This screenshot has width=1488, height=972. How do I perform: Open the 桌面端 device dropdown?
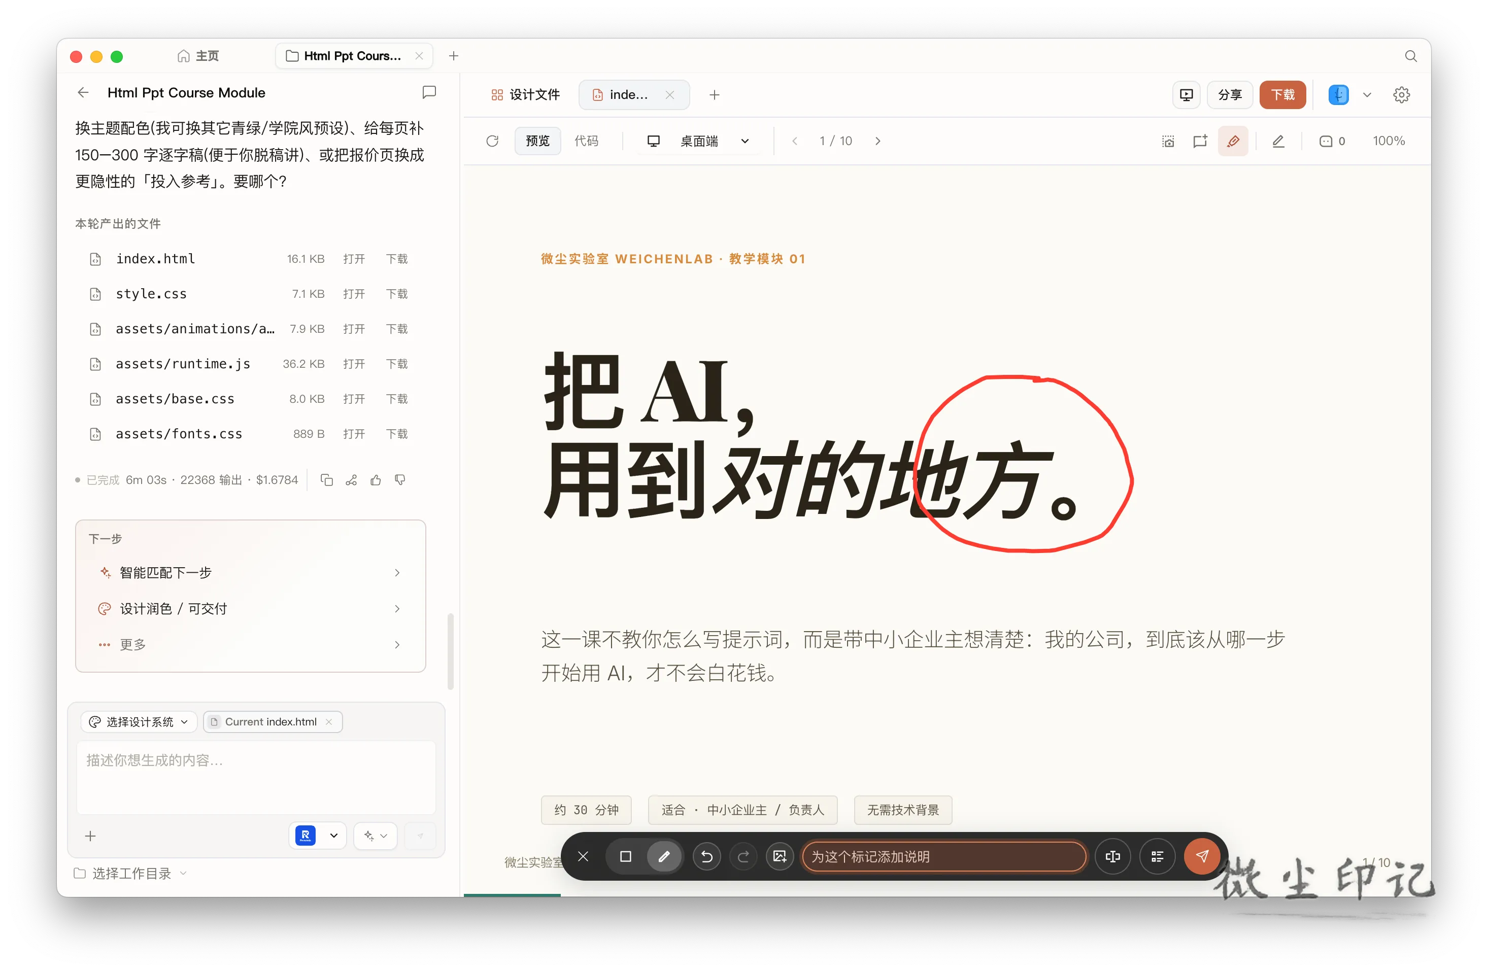698,141
